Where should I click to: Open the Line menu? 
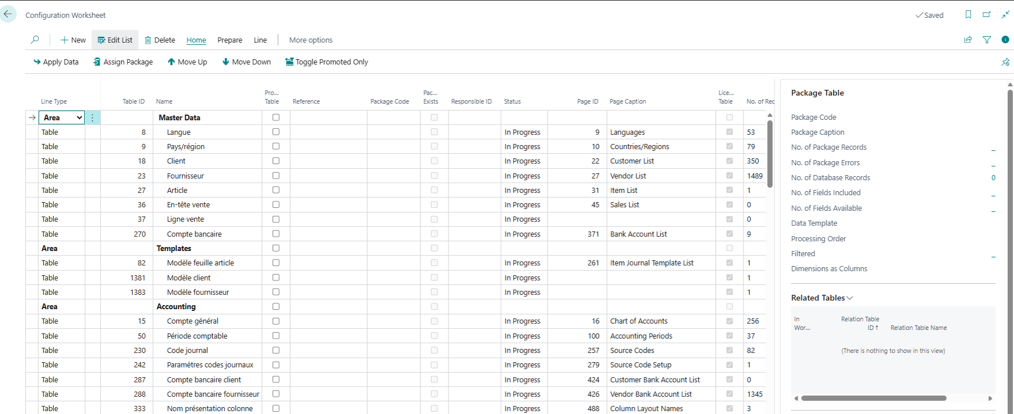(260, 40)
